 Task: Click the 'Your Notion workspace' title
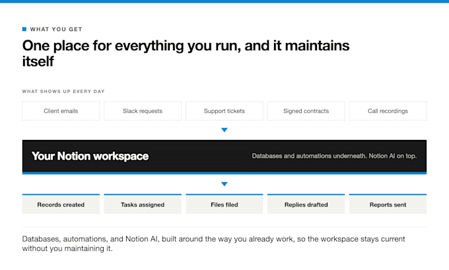tap(90, 156)
